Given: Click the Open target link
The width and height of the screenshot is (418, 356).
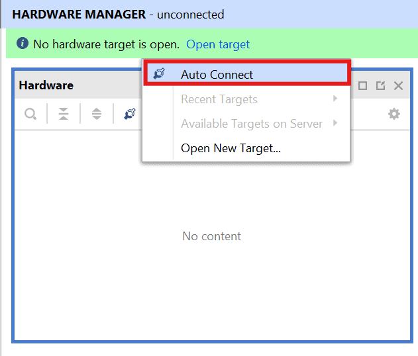Looking at the screenshot, I should [218, 44].
